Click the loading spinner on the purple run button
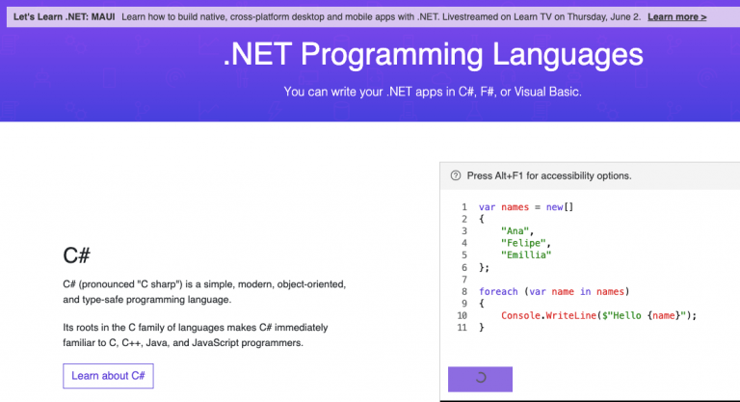 pos(481,379)
